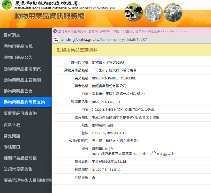The image size is (211, 193).
Task: Click packaging 10DOSES/10ML/BOTTLE
Action: coord(109,133)
